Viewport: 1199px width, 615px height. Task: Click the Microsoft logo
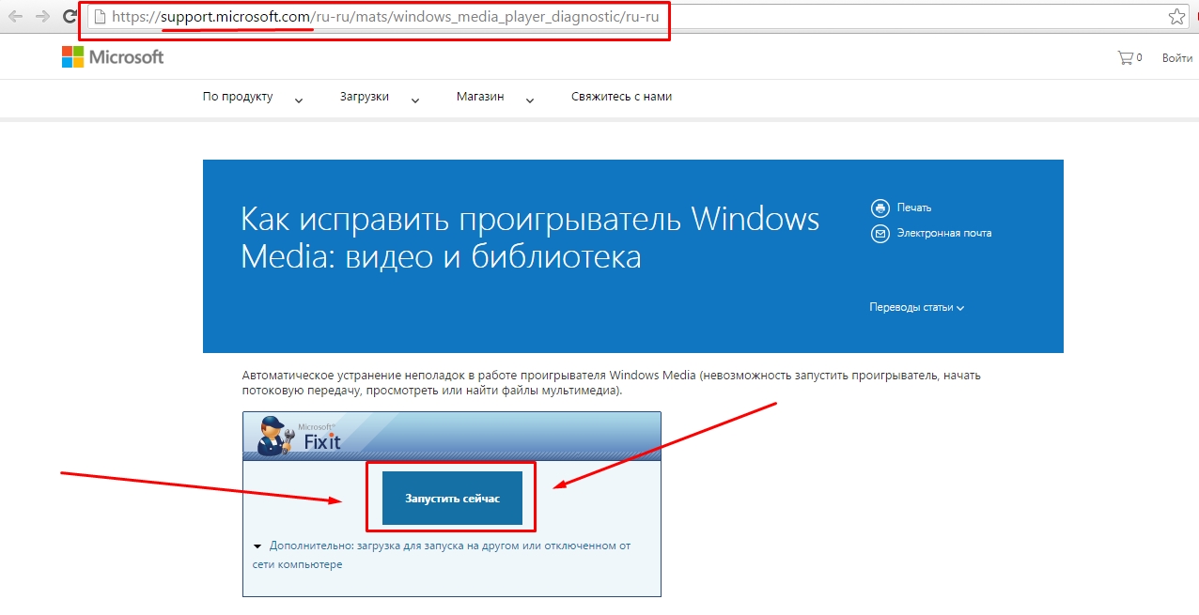point(113,57)
